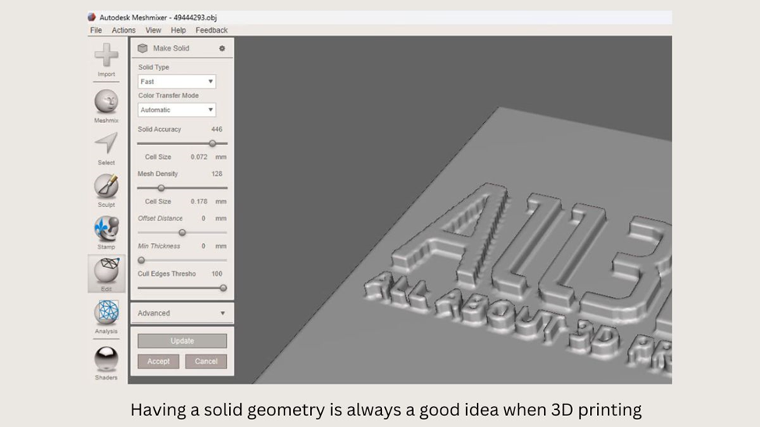Open the Sculpt brush tool
Image resolution: width=760 pixels, height=427 pixels.
[106, 186]
